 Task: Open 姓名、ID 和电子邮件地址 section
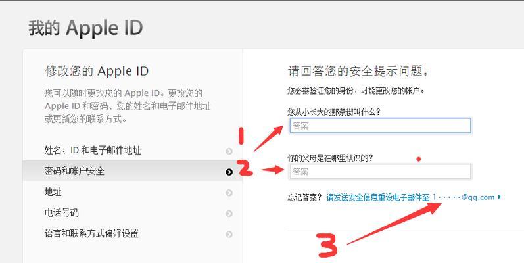click(133, 151)
